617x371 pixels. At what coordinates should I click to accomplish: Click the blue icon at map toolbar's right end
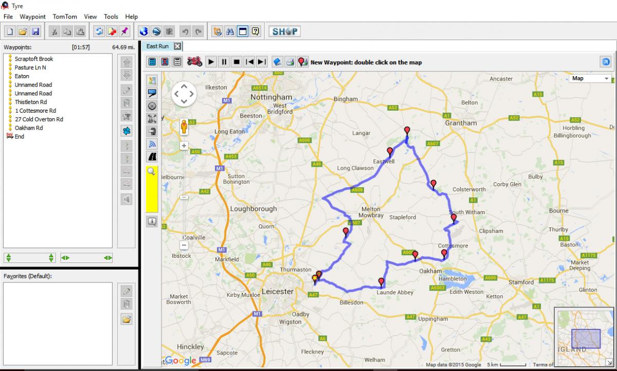click(606, 62)
